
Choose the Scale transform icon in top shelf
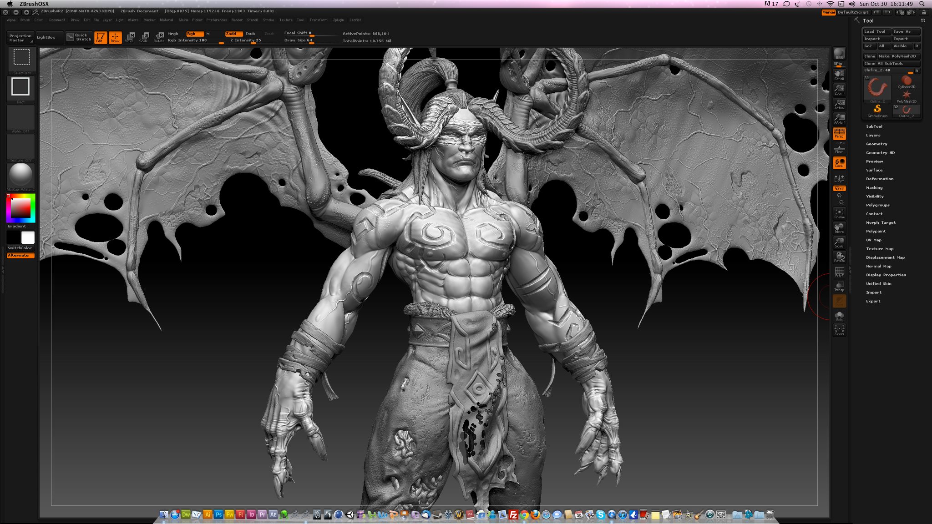tap(144, 37)
